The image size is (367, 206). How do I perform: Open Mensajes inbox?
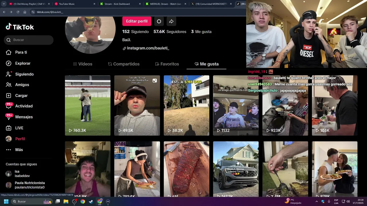coord(19,117)
